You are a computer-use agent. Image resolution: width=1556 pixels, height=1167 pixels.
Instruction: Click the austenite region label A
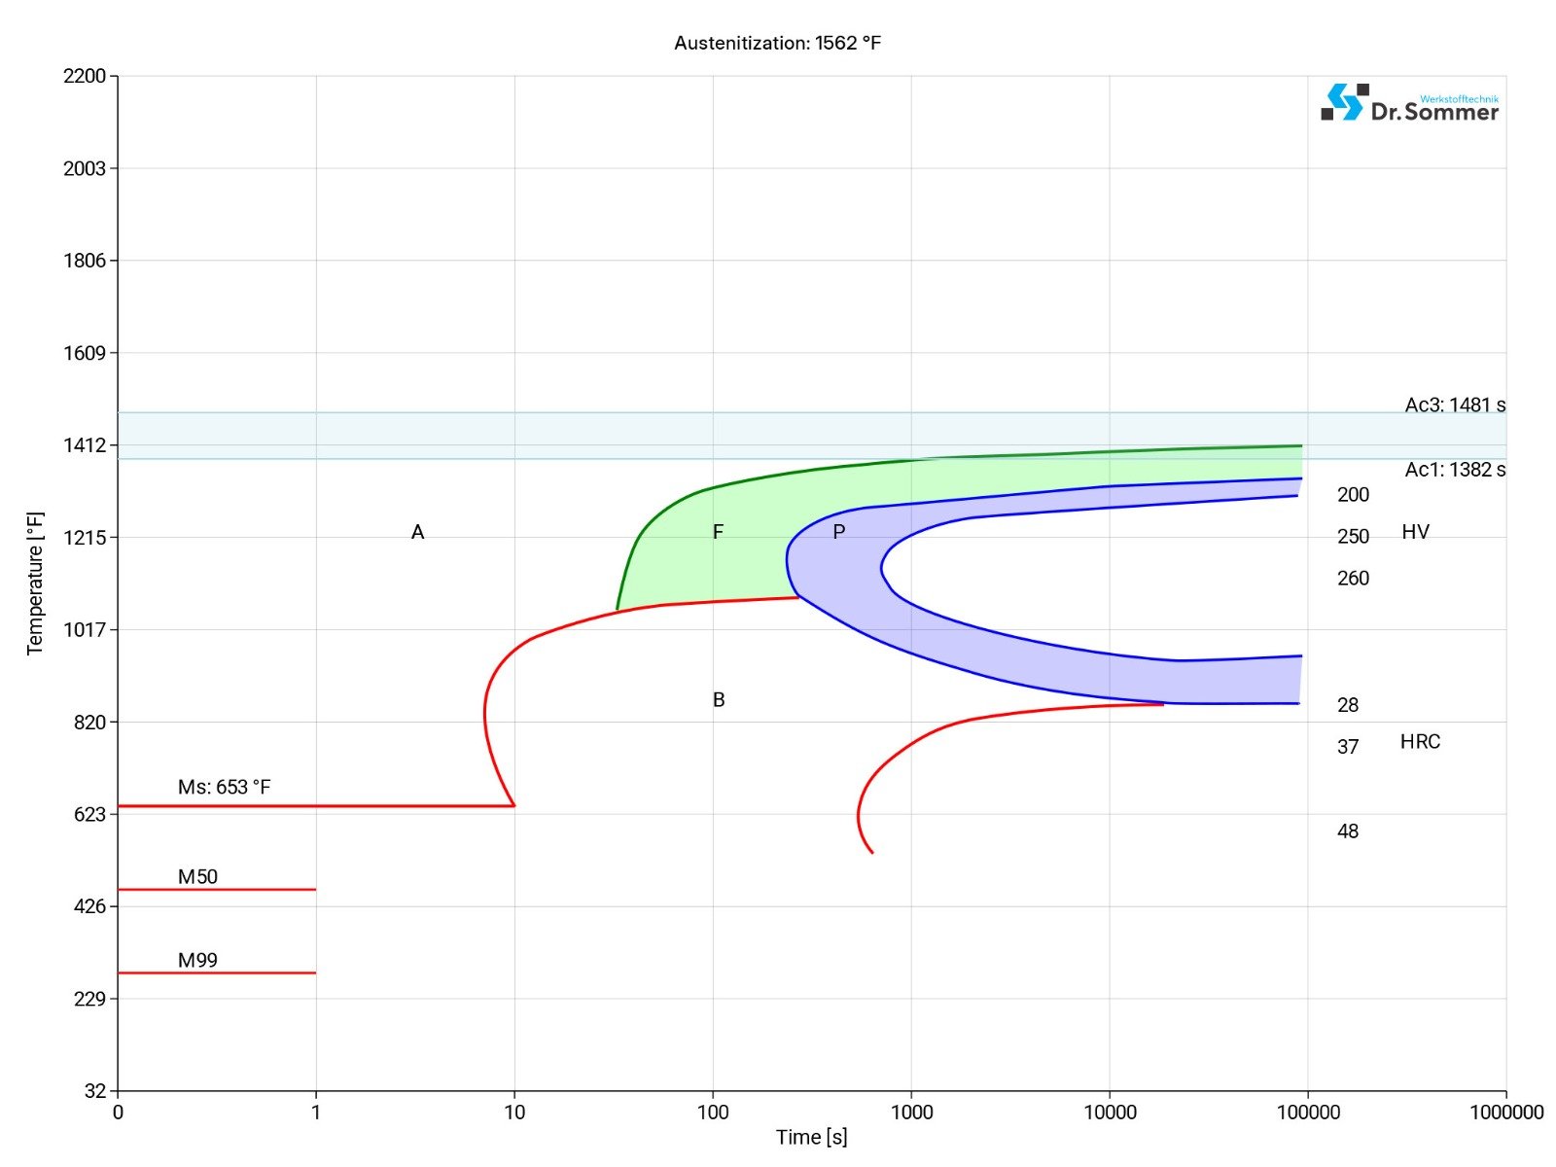click(x=417, y=532)
